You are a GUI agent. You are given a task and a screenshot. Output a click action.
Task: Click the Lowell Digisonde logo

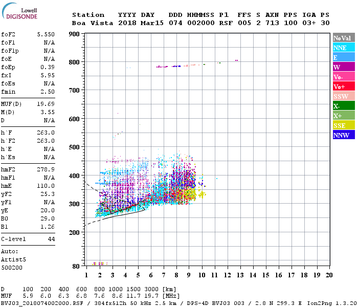[x=19, y=11]
